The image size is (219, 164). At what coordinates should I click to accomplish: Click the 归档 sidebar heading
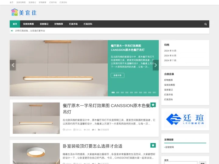167,45
